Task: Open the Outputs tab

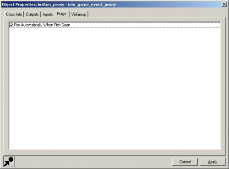Action: (x=32, y=14)
